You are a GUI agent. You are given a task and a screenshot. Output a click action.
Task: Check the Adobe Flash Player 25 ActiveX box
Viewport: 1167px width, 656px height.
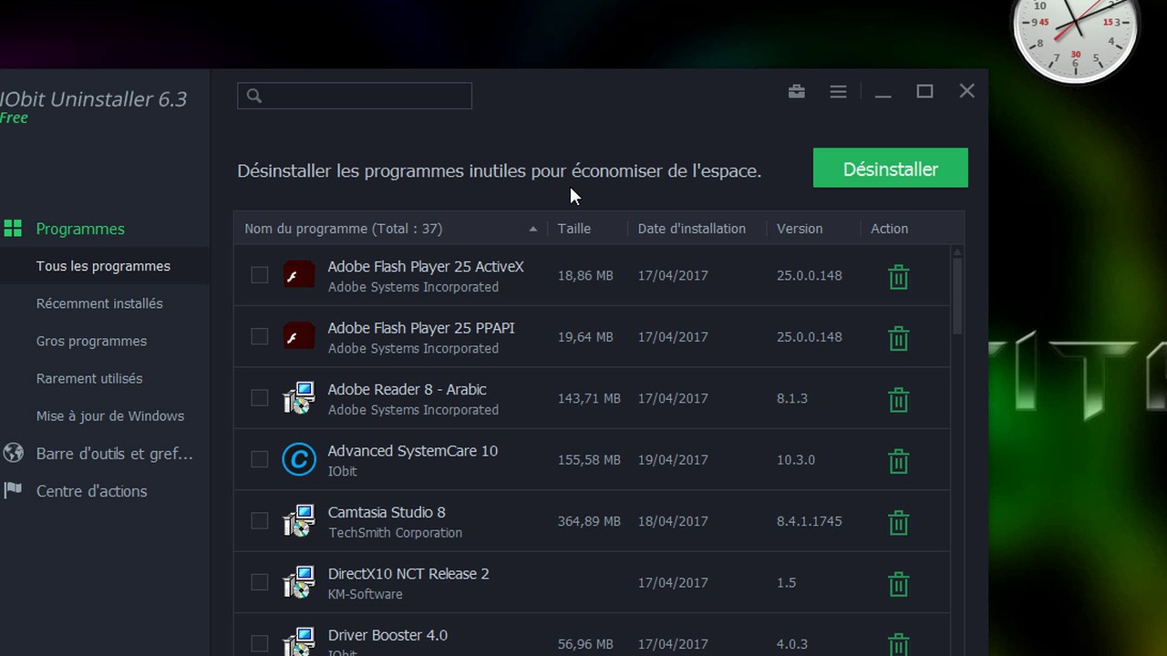[260, 275]
